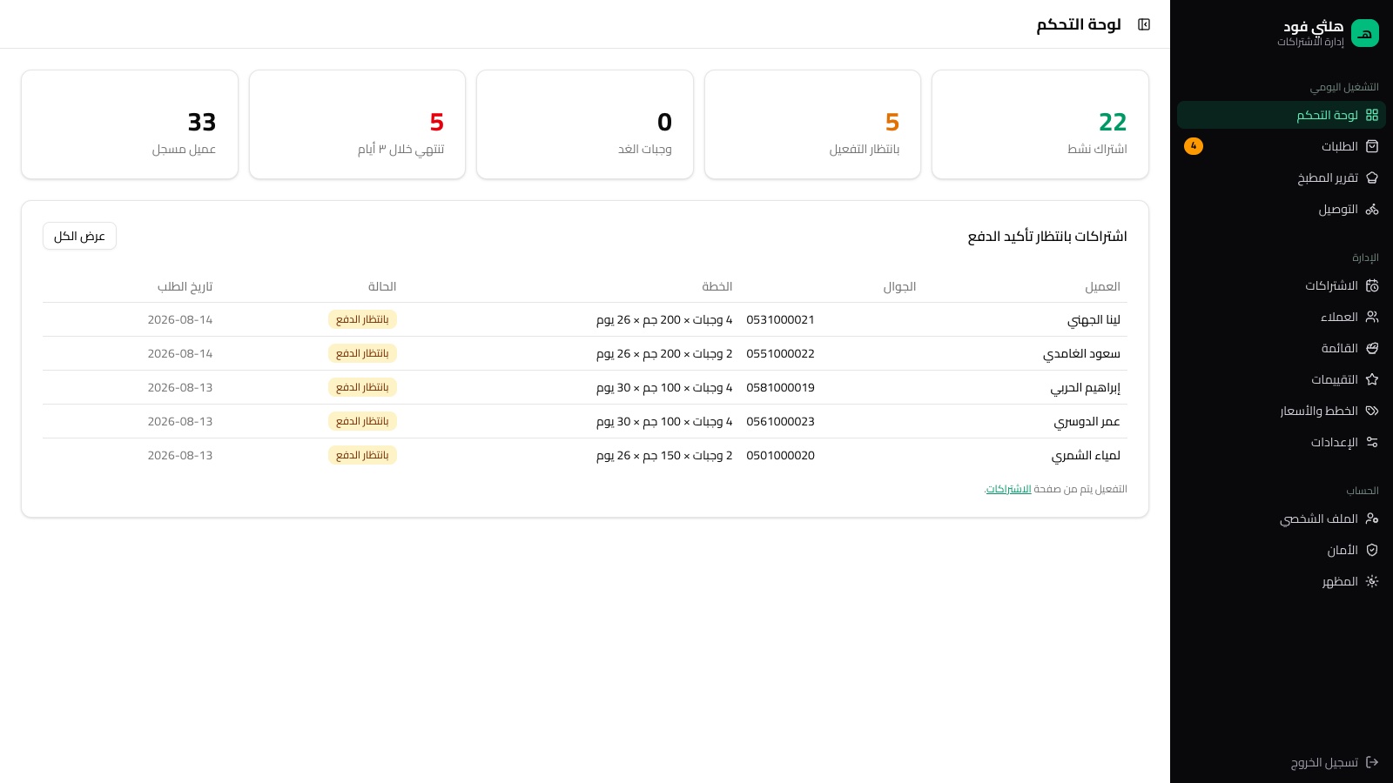Click the عرض الكل button
Viewport: 1393px width, 783px height.
click(x=79, y=236)
